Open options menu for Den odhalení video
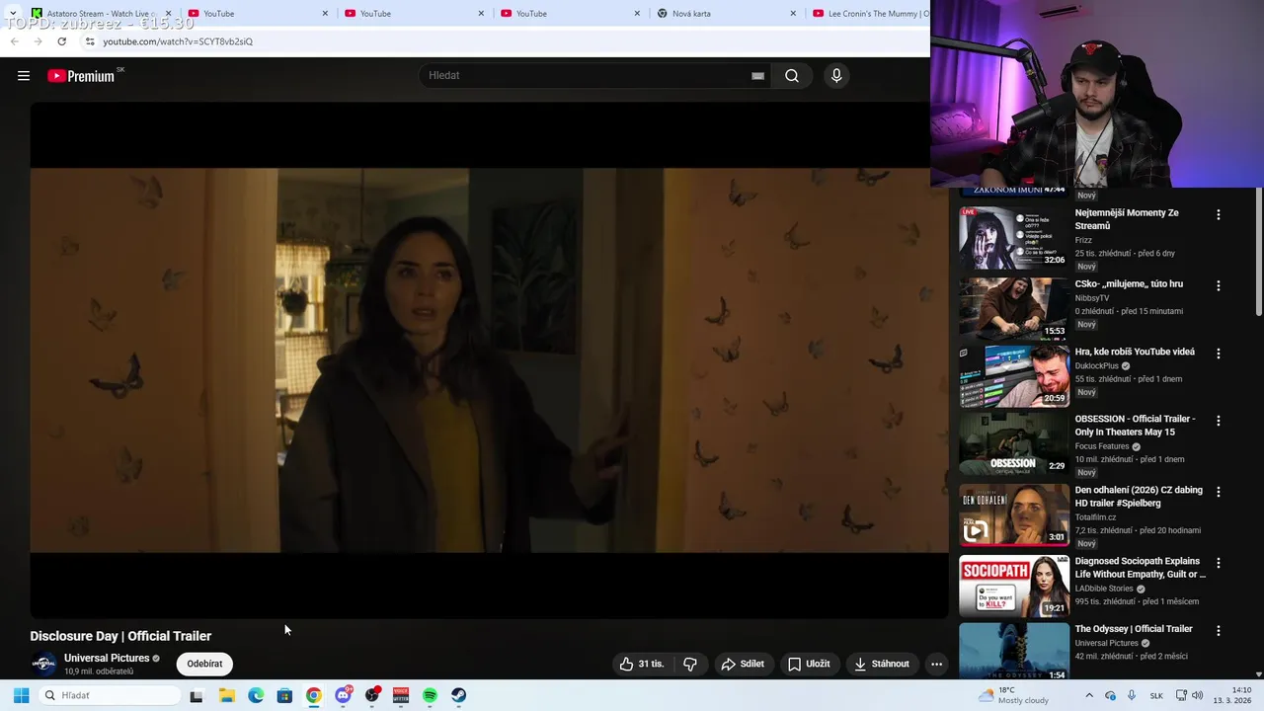1264x711 pixels. tap(1218, 491)
